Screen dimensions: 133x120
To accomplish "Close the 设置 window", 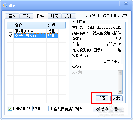I will (x=126, y=3).
